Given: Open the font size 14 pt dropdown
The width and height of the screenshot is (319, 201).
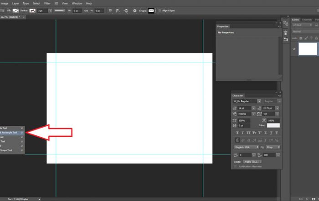Looking at the screenshot, I should pos(253,108).
